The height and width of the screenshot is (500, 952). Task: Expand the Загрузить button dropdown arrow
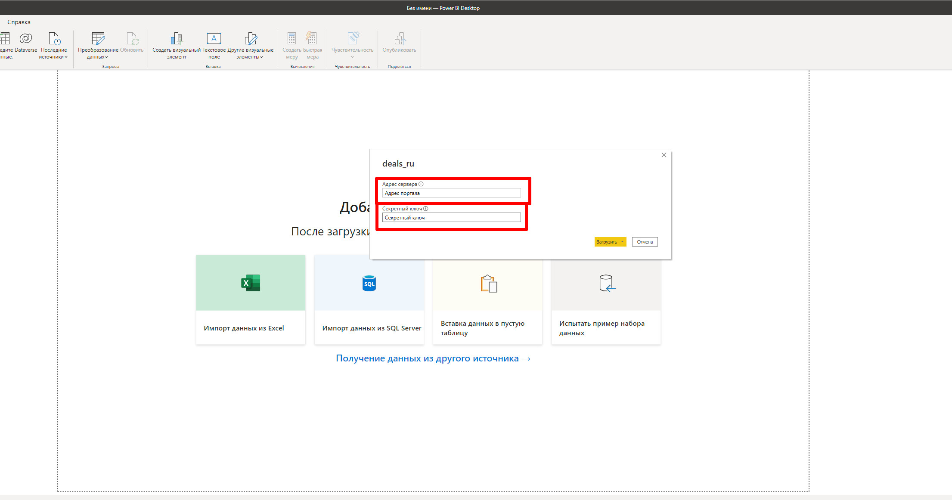tap(622, 242)
